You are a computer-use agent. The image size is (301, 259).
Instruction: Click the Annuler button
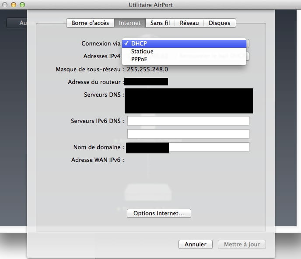(196, 245)
